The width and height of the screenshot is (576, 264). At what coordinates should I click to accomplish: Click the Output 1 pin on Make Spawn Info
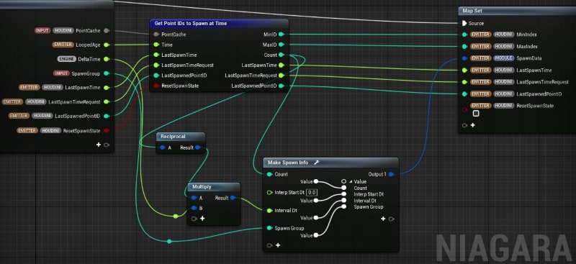391,174
